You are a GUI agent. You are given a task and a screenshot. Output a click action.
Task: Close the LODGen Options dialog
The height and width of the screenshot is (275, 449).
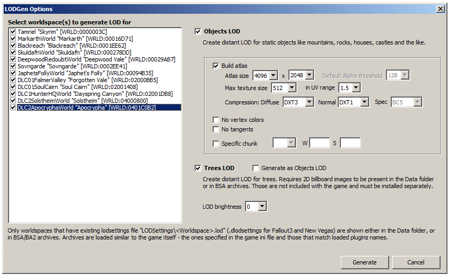(441, 9)
